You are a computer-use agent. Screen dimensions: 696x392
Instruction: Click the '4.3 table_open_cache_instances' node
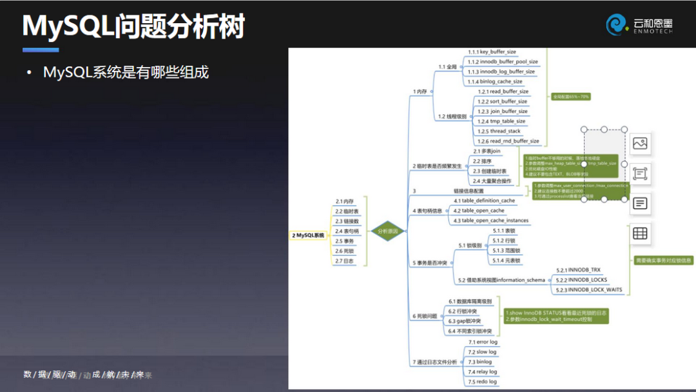click(x=490, y=220)
